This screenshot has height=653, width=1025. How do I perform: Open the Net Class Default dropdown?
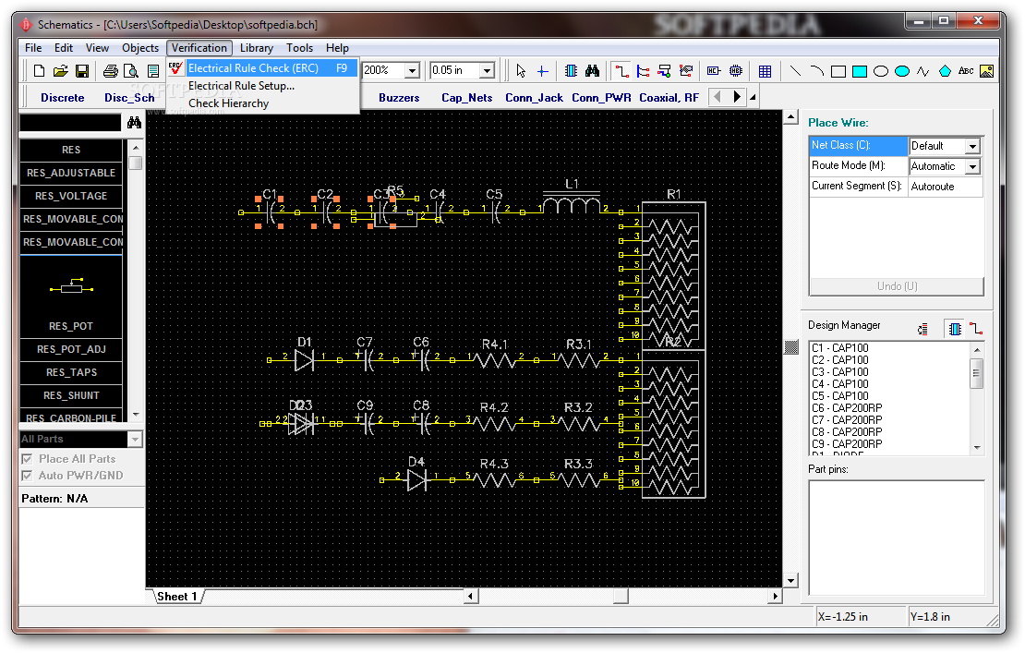(972, 146)
